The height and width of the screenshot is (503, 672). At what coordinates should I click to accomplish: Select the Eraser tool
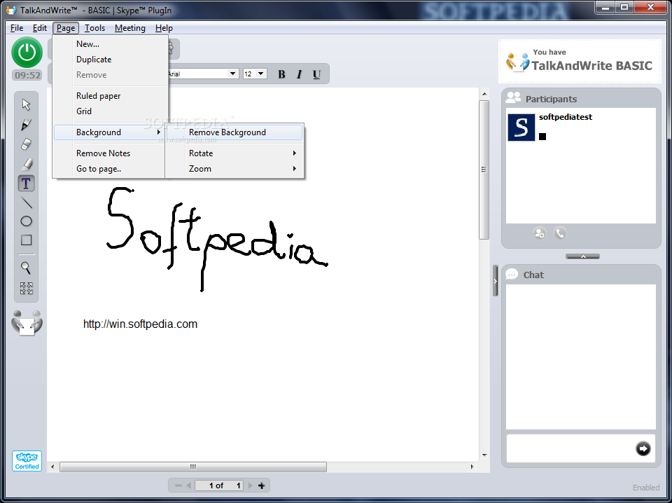(26, 144)
